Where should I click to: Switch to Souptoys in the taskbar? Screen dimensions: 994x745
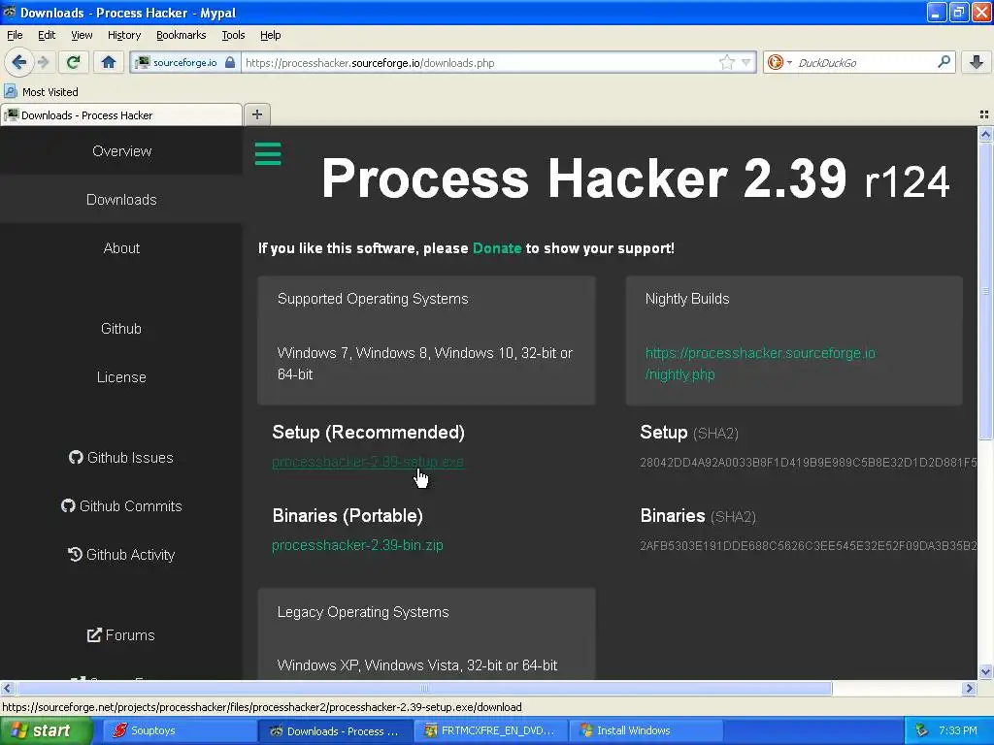pos(179,730)
